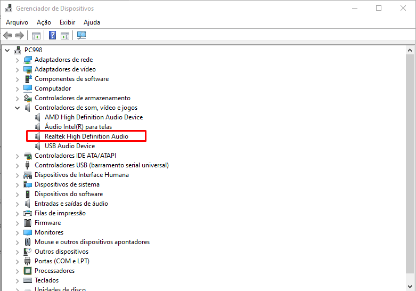Collapse Controladores de som, vídeo e jogos
Viewport: 416px width, 291px height.
click(18, 108)
